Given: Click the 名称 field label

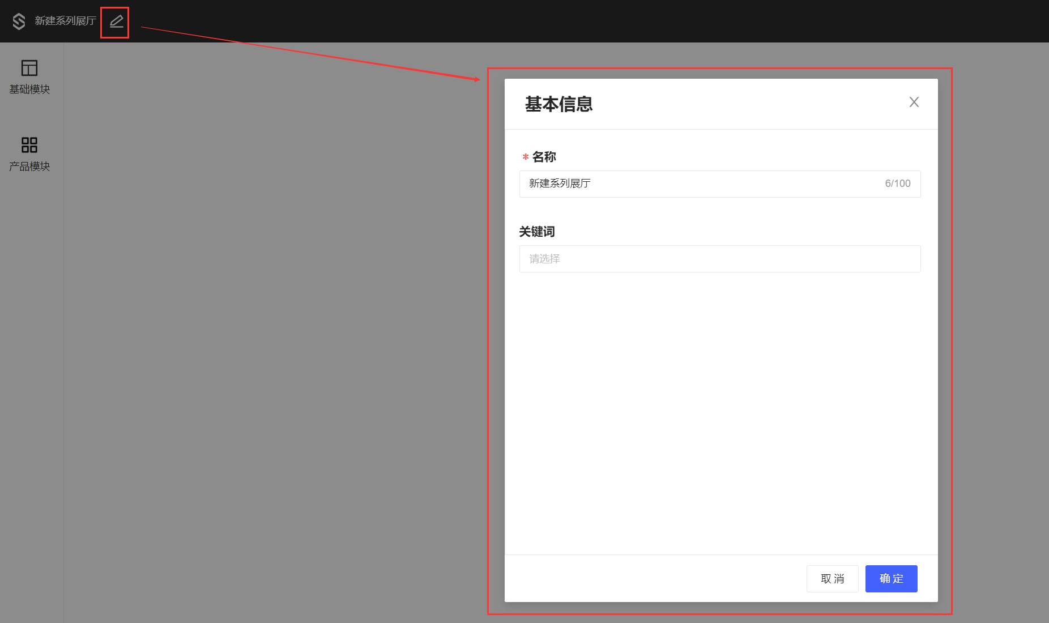Looking at the screenshot, I should tap(544, 157).
